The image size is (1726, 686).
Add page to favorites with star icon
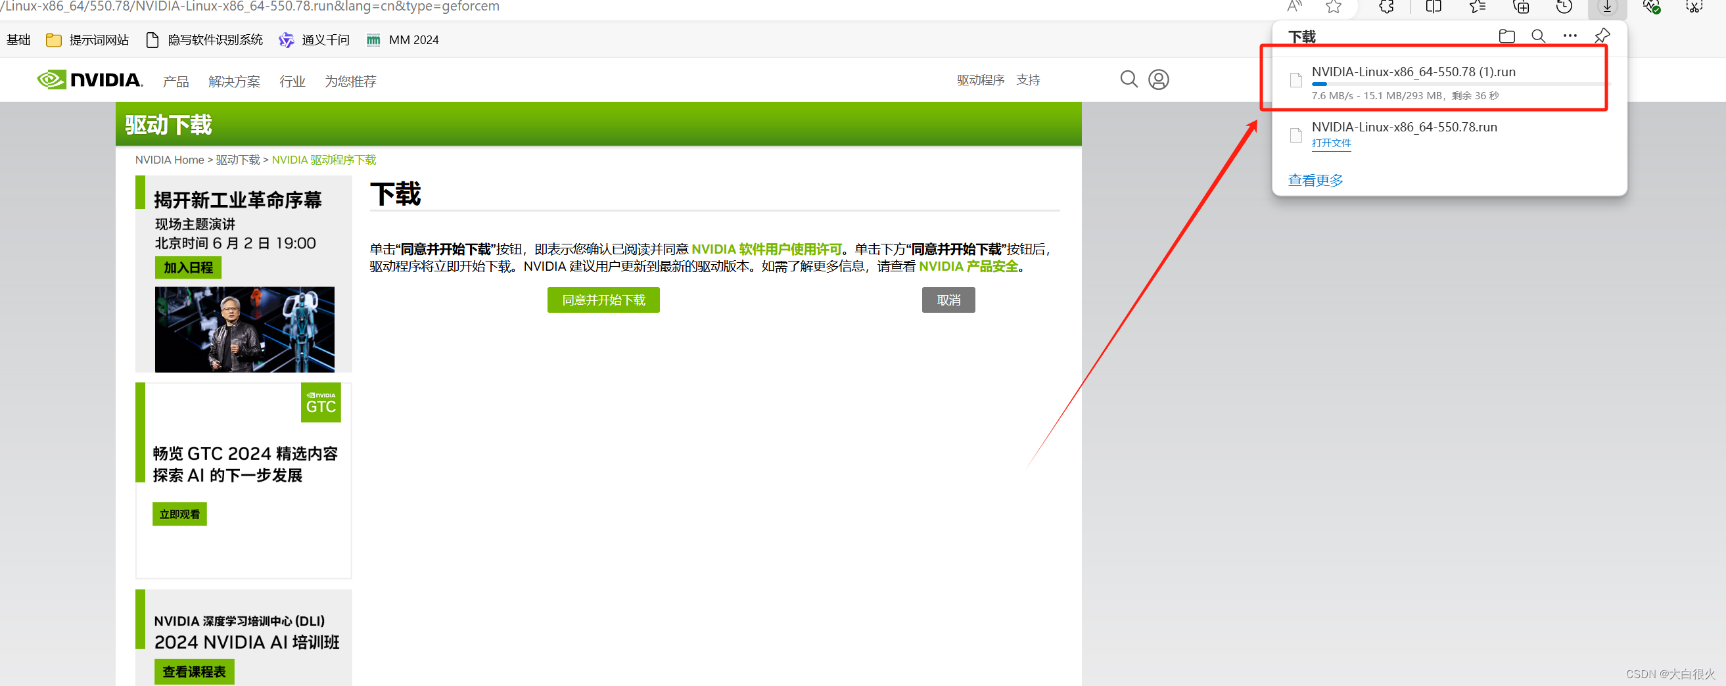(x=1334, y=7)
